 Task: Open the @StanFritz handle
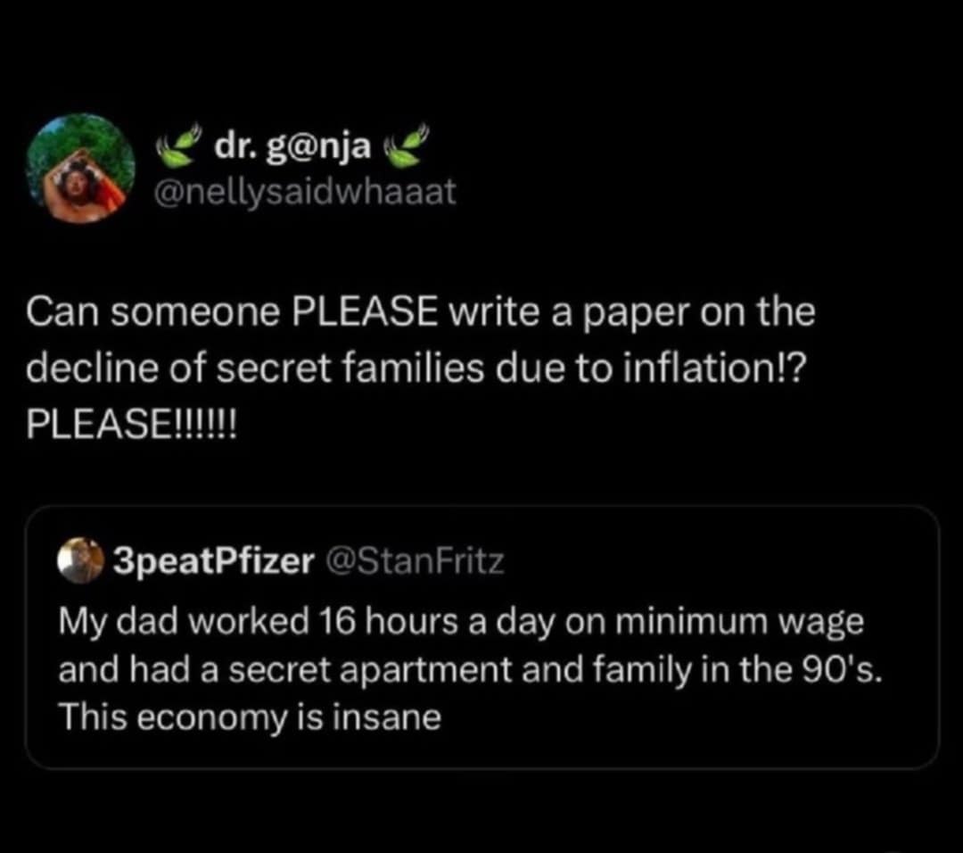(x=414, y=562)
